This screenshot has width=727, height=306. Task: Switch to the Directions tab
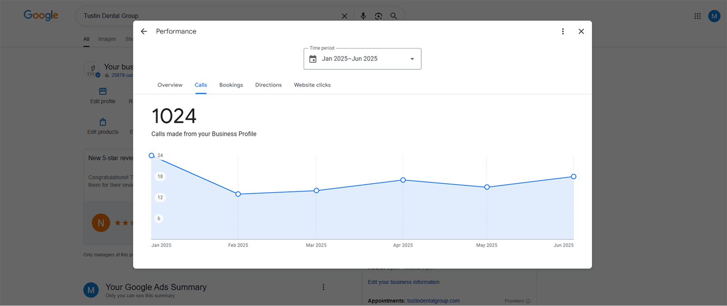(x=268, y=85)
